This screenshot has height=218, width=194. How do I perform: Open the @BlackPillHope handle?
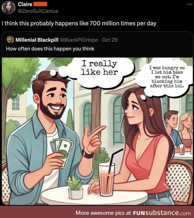coord(79,40)
